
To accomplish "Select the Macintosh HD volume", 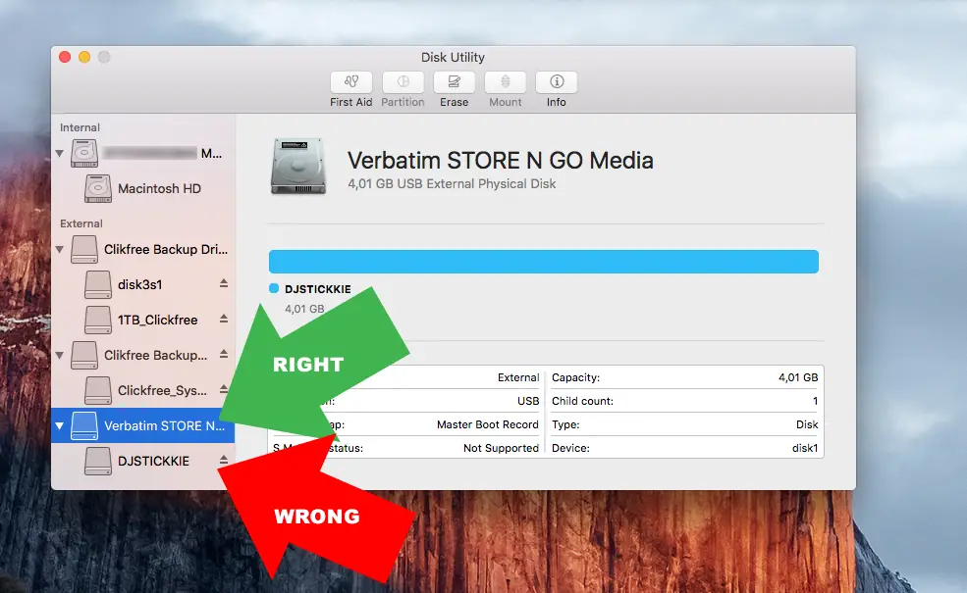I will pos(143,188).
